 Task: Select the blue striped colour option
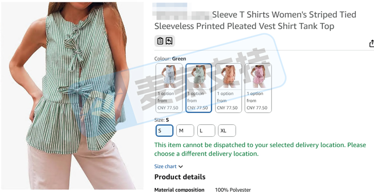[x=169, y=88]
